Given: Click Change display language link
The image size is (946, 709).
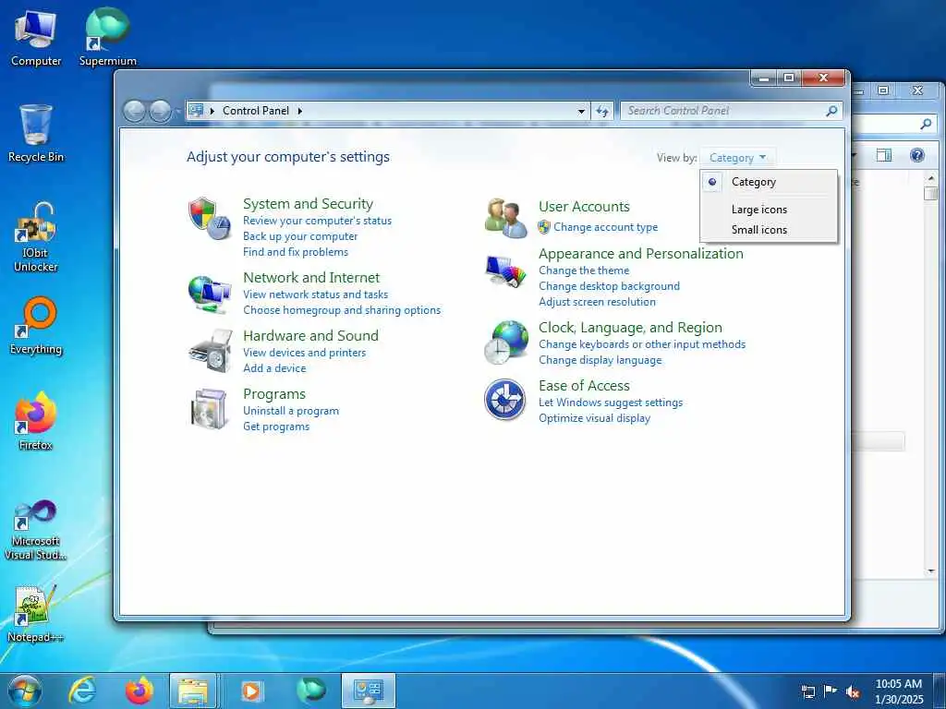Looking at the screenshot, I should point(600,360).
